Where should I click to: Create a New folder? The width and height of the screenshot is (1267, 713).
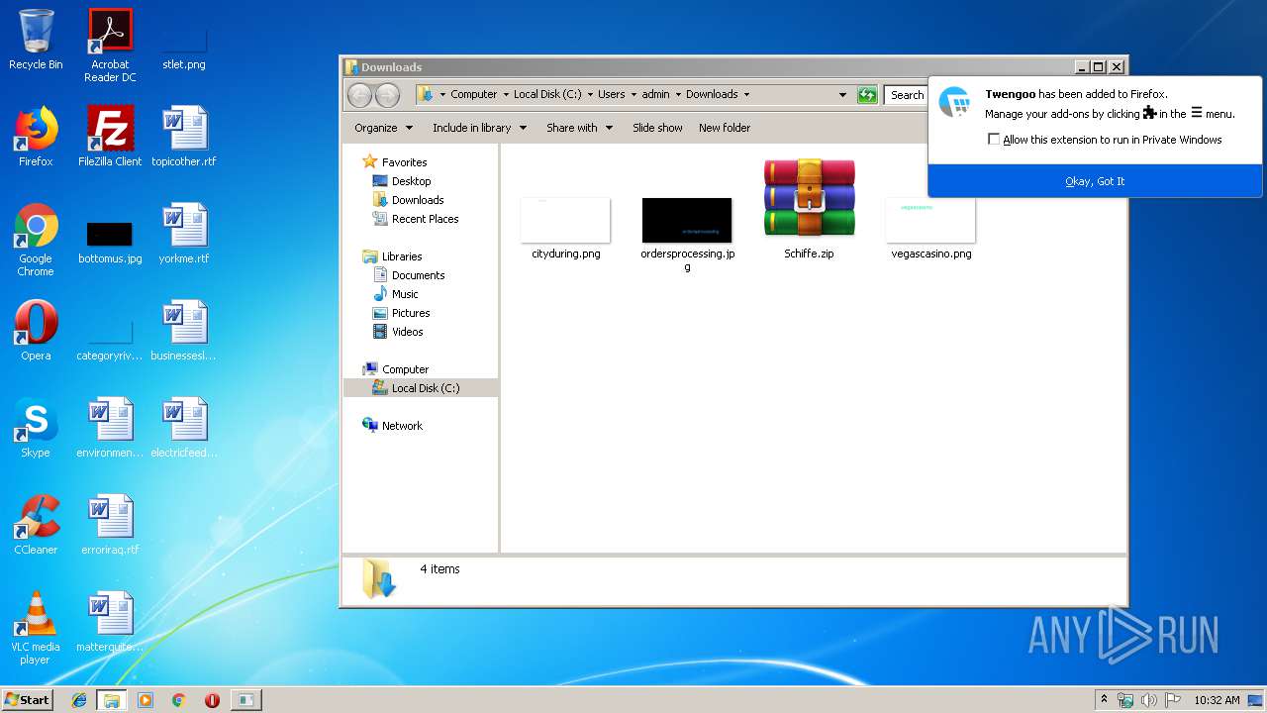pos(725,128)
